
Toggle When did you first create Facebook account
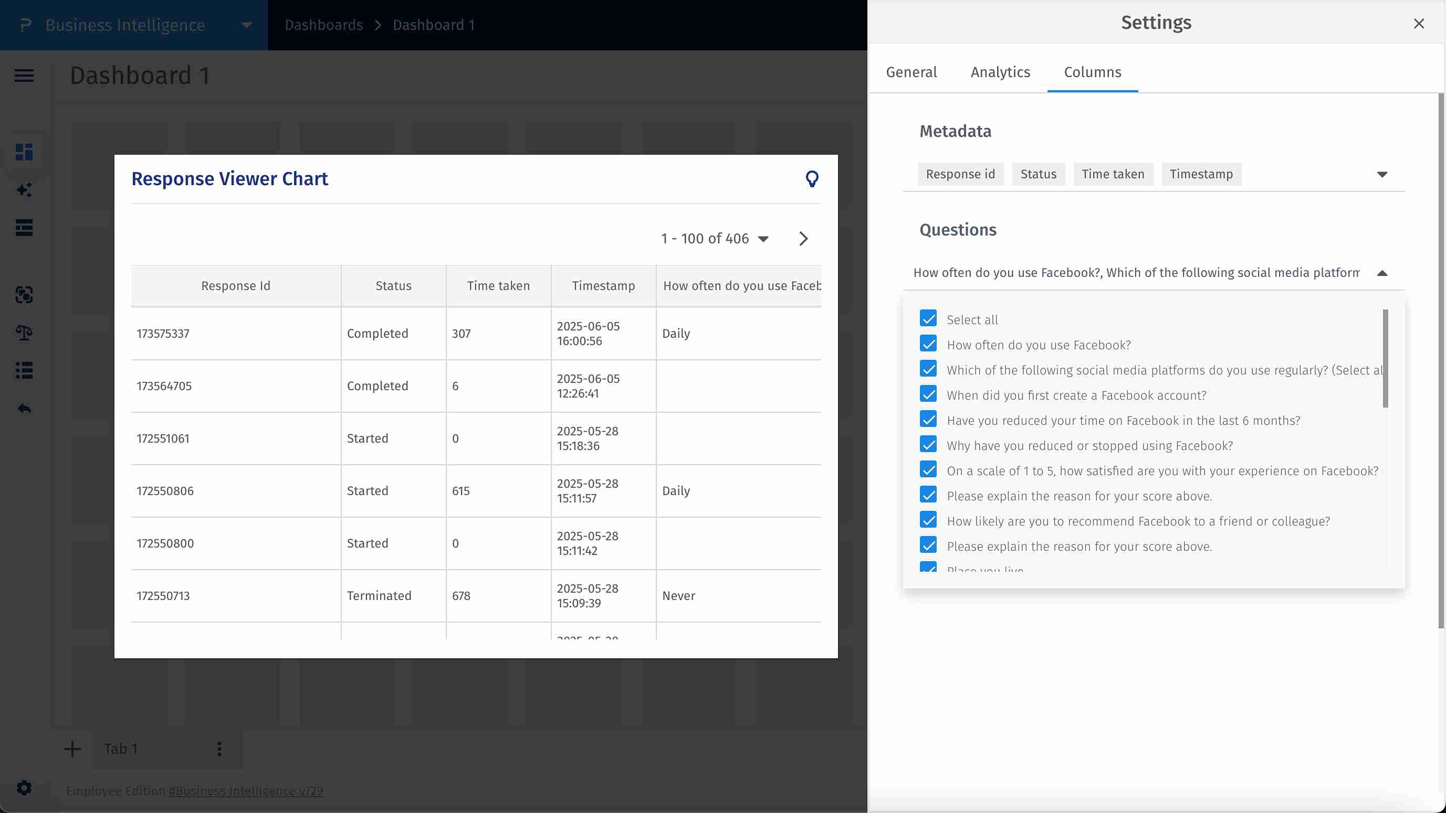click(928, 394)
